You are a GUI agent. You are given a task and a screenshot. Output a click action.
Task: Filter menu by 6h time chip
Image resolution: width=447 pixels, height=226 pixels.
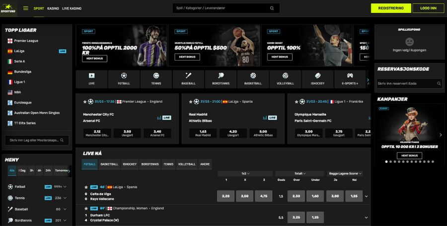click(x=39, y=170)
